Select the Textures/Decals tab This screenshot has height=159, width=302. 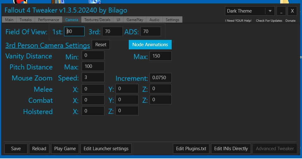tap(98, 20)
